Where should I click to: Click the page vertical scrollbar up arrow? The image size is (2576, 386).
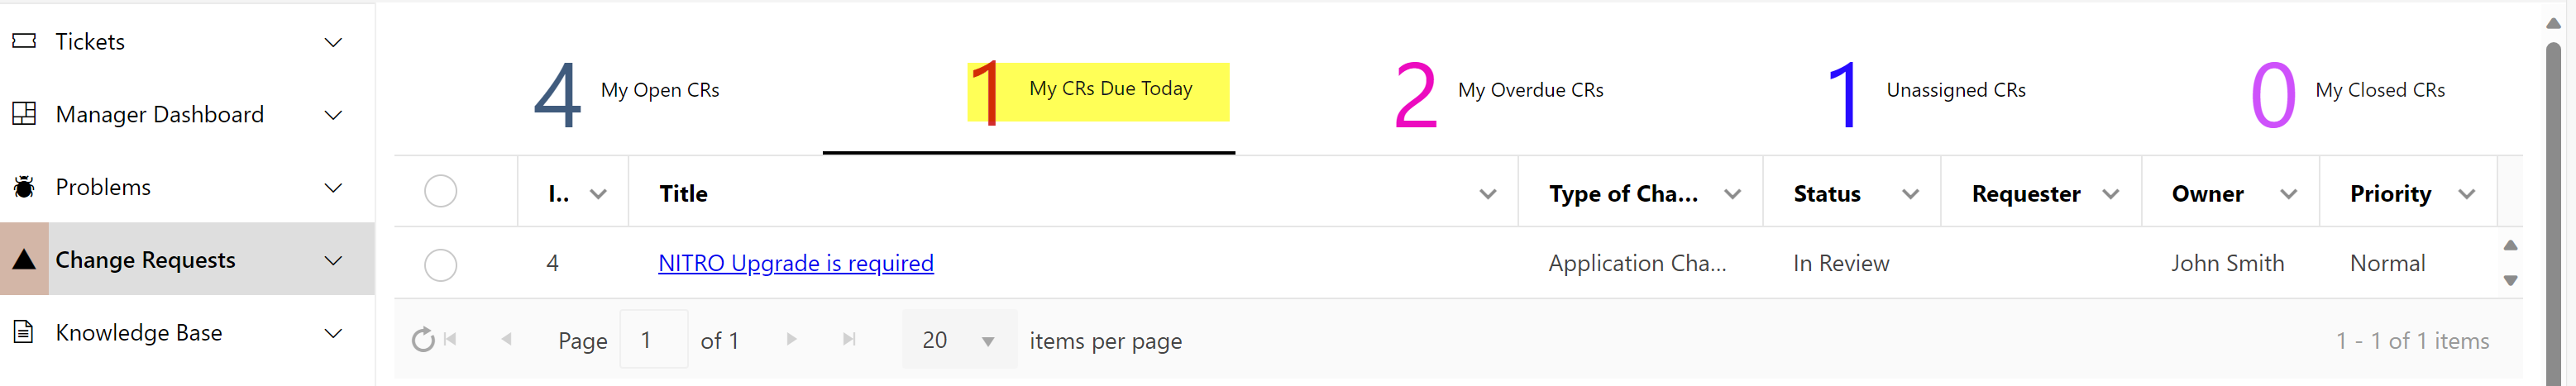pos(2553,23)
